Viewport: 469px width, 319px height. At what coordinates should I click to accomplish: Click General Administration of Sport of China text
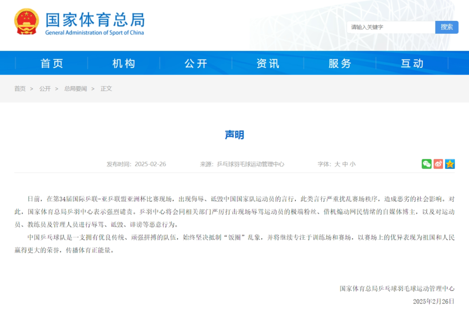click(x=95, y=33)
